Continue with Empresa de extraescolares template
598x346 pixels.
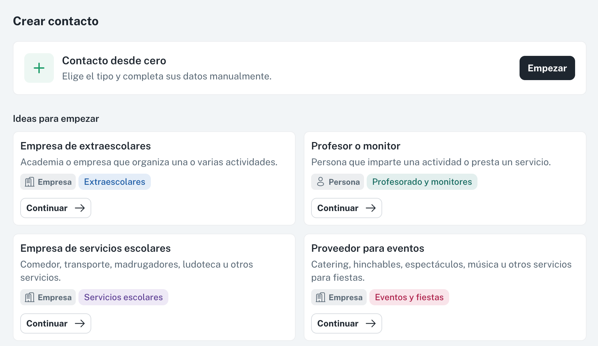[56, 208]
